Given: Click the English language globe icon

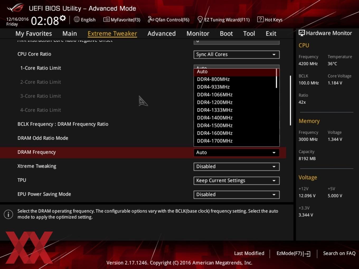Looking at the screenshot, I should coord(77,19).
